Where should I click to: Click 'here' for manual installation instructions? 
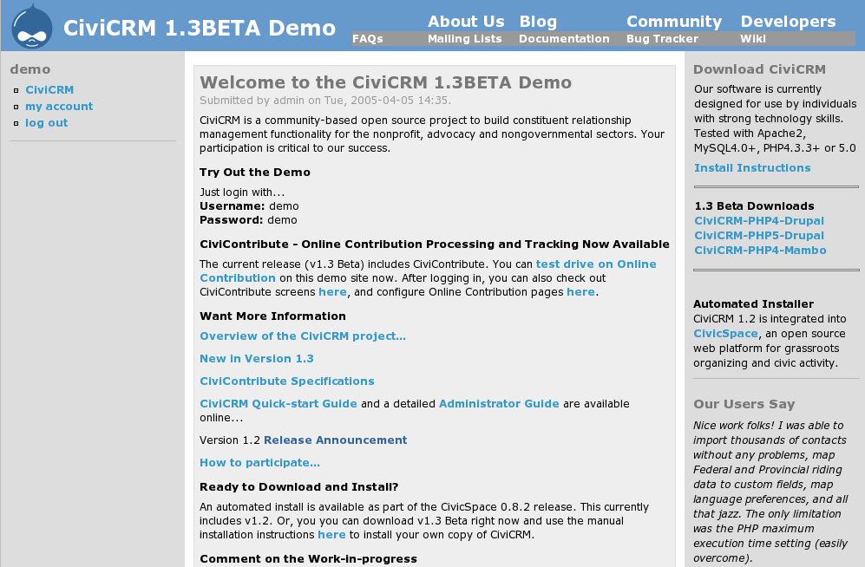pos(331,535)
